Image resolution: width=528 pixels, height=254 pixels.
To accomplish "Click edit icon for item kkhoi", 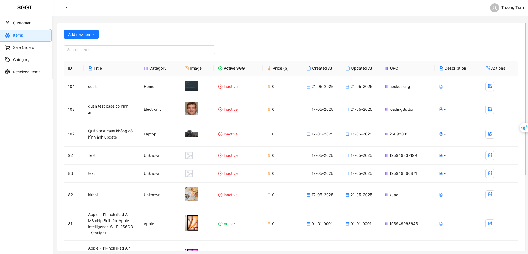I will [490, 195].
